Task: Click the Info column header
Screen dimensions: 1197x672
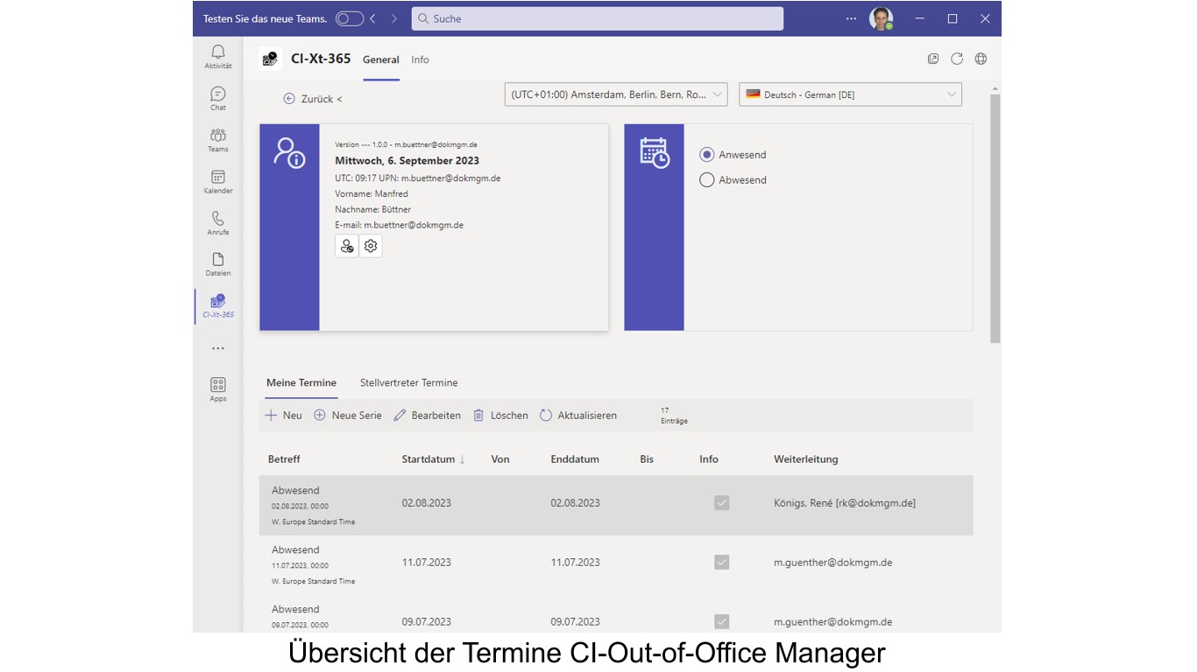Action: (709, 459)
